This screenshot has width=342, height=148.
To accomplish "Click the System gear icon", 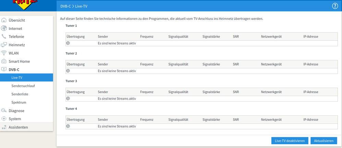I will tap(4, 119).
